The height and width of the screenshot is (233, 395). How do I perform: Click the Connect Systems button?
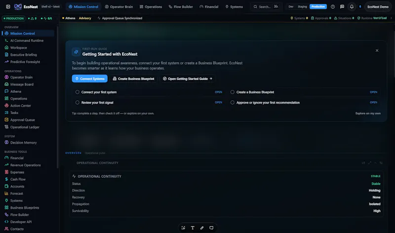click(x=90, y=78)
